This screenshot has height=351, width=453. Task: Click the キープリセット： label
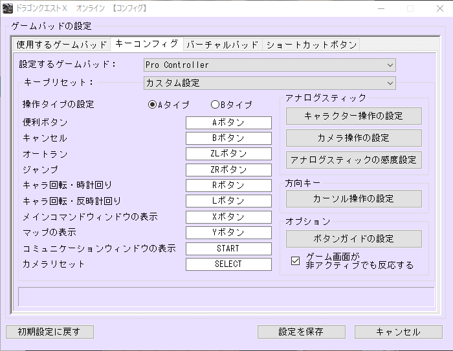pos(60,82)
